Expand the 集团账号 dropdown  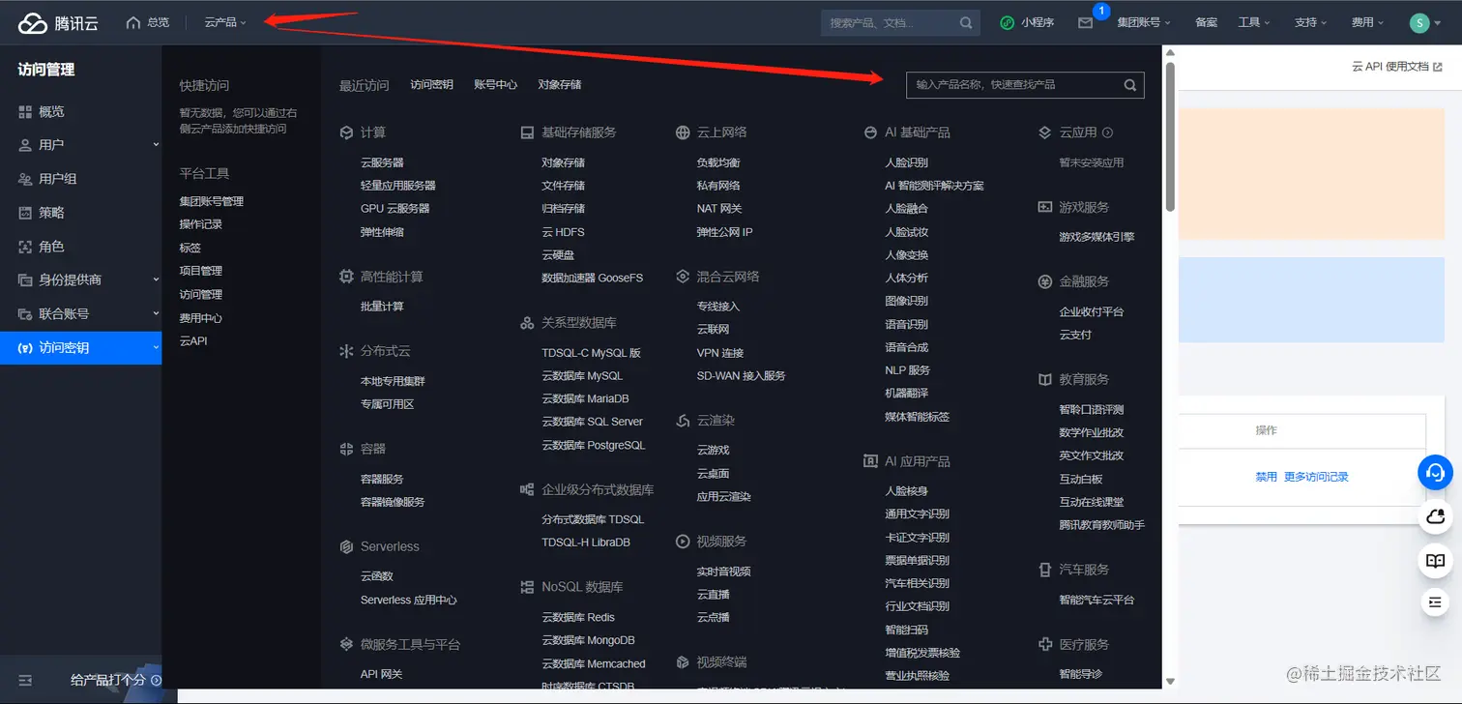(x=1144, y=22)
